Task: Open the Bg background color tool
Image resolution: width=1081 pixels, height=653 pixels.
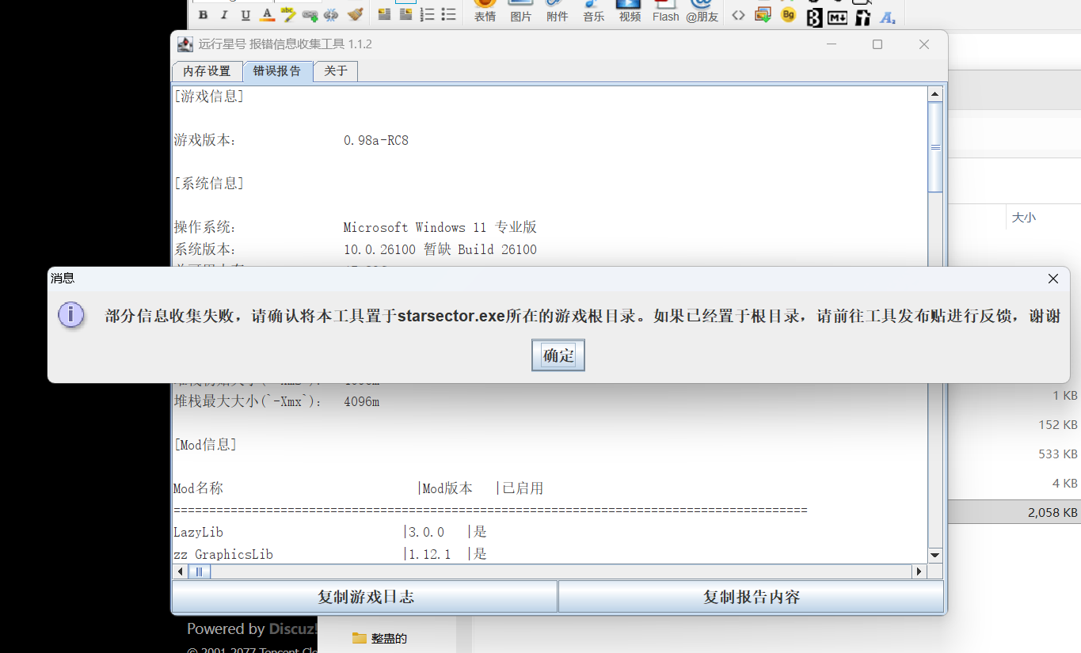Action: [x=788, y=14]
